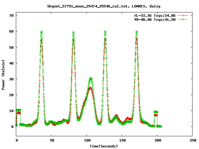
Task: Click the top of the first peak near 35 seconds
Action: pyautogui.click(x=41, y=32)
